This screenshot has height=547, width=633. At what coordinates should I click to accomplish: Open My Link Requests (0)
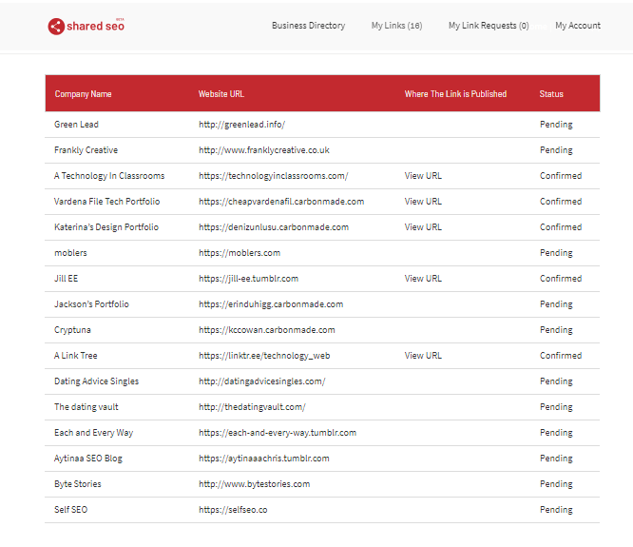pos(489,26)
